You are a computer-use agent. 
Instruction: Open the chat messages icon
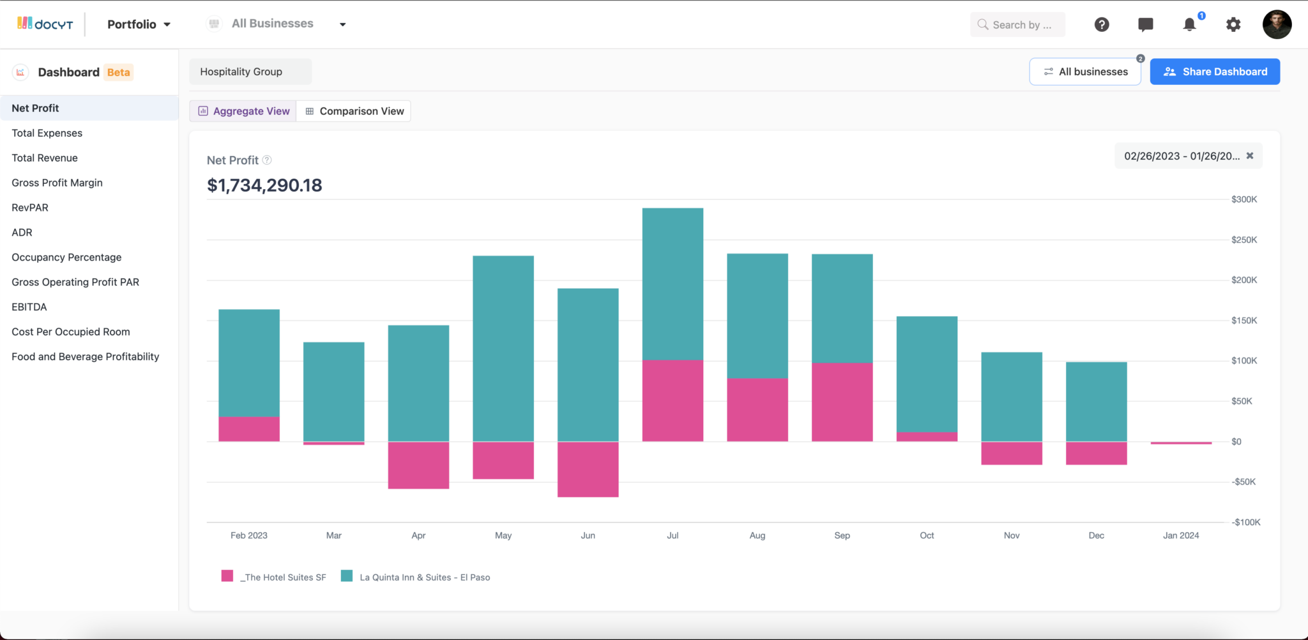click(1144, 24)
